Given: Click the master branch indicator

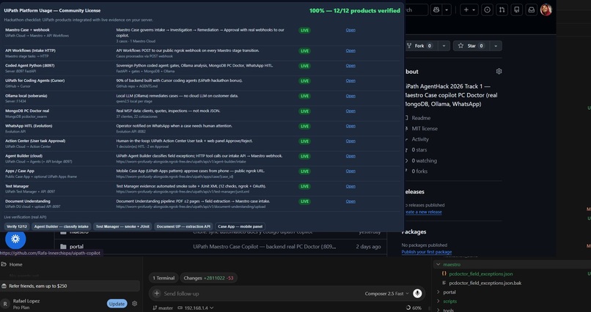Looking at the screenshot, I should (x=163, y=308).
